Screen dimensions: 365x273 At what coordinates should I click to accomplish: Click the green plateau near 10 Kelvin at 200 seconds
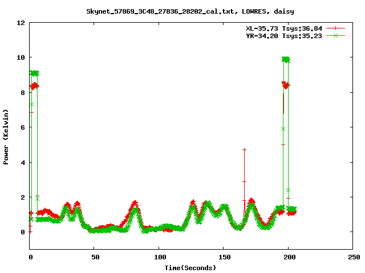(286, 59)
